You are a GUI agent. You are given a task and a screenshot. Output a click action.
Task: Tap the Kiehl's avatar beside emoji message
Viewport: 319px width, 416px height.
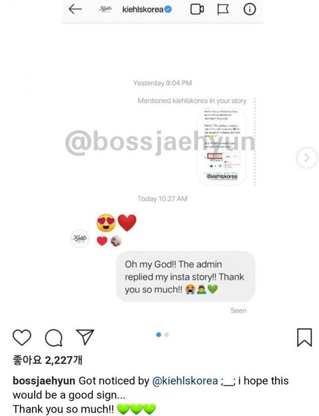80,238
